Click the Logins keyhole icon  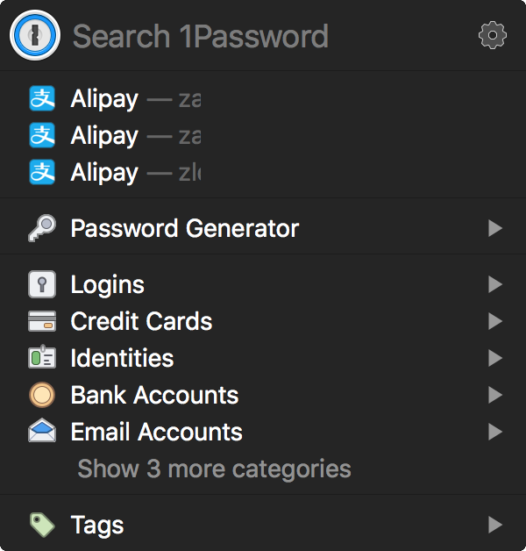coord(42,284)
